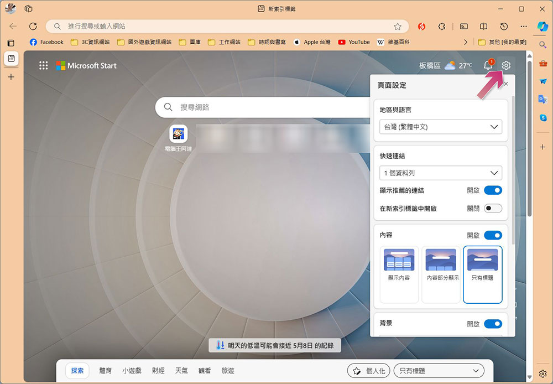Screen dimensions: 553x384
Task: Open the quick links rows dropdown
Action: point(441,173)
